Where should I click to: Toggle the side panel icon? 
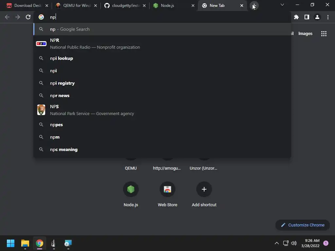(x=307, y=17)
